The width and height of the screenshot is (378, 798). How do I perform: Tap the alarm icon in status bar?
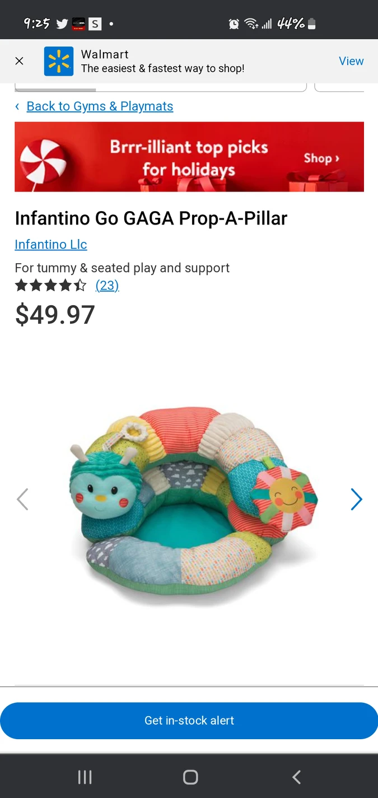234,24
